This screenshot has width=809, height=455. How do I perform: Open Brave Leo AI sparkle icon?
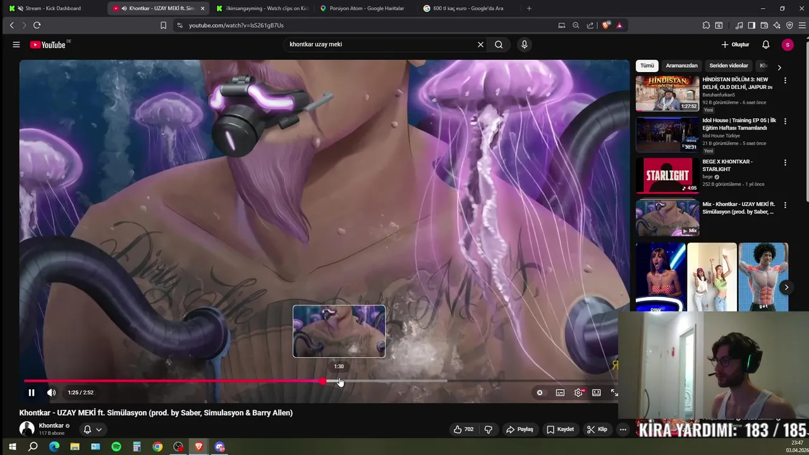(777, 25)
